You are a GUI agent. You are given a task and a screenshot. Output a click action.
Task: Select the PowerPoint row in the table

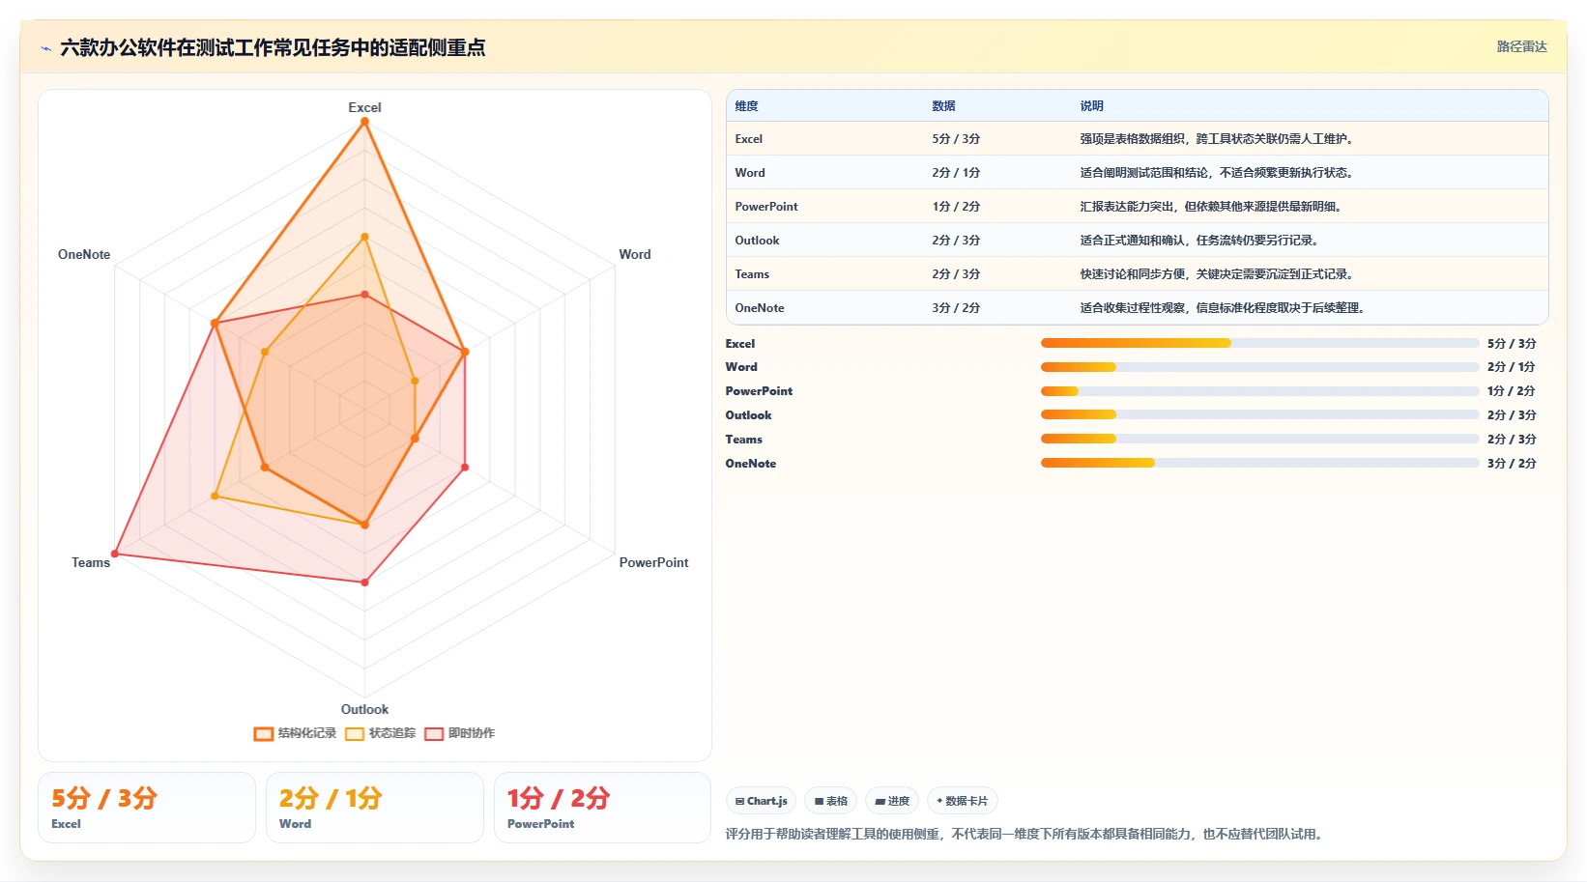[x=1137, y=207]
